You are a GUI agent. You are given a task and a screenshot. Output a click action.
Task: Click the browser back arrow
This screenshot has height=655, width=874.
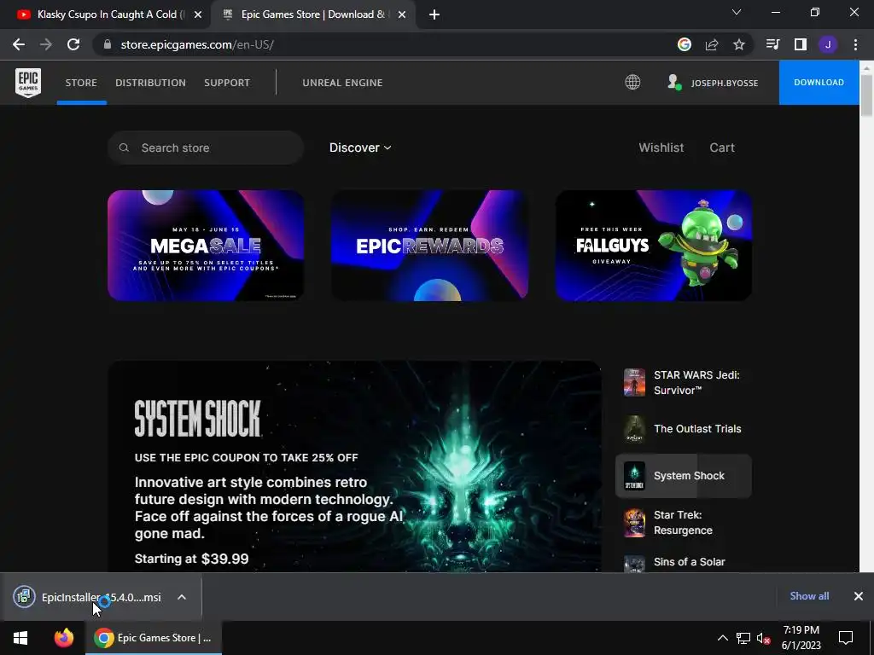click(19, 44)
